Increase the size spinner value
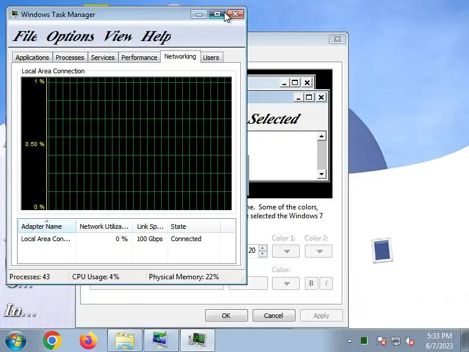The image size is (469, 352). [x=263, y=248]
